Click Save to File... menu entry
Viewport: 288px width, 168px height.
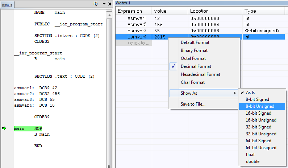(x=193, y=104)
